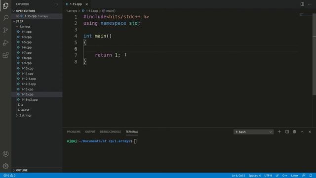Open the file named a

point(22,105)
